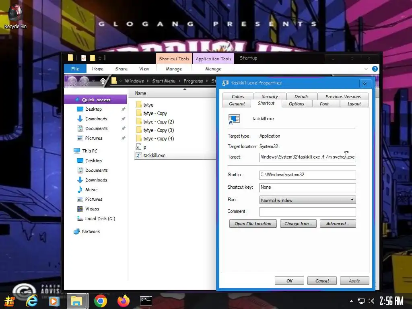
Task: Expand the Programs breadcrumb arrow
Action: click(x=207, y=81)
